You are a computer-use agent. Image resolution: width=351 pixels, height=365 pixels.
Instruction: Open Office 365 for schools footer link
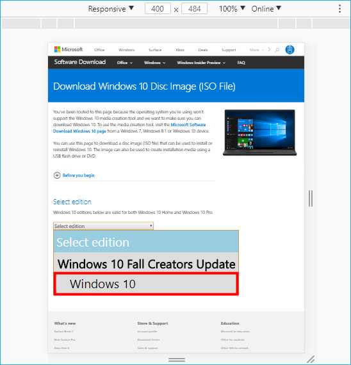[234, 348]
